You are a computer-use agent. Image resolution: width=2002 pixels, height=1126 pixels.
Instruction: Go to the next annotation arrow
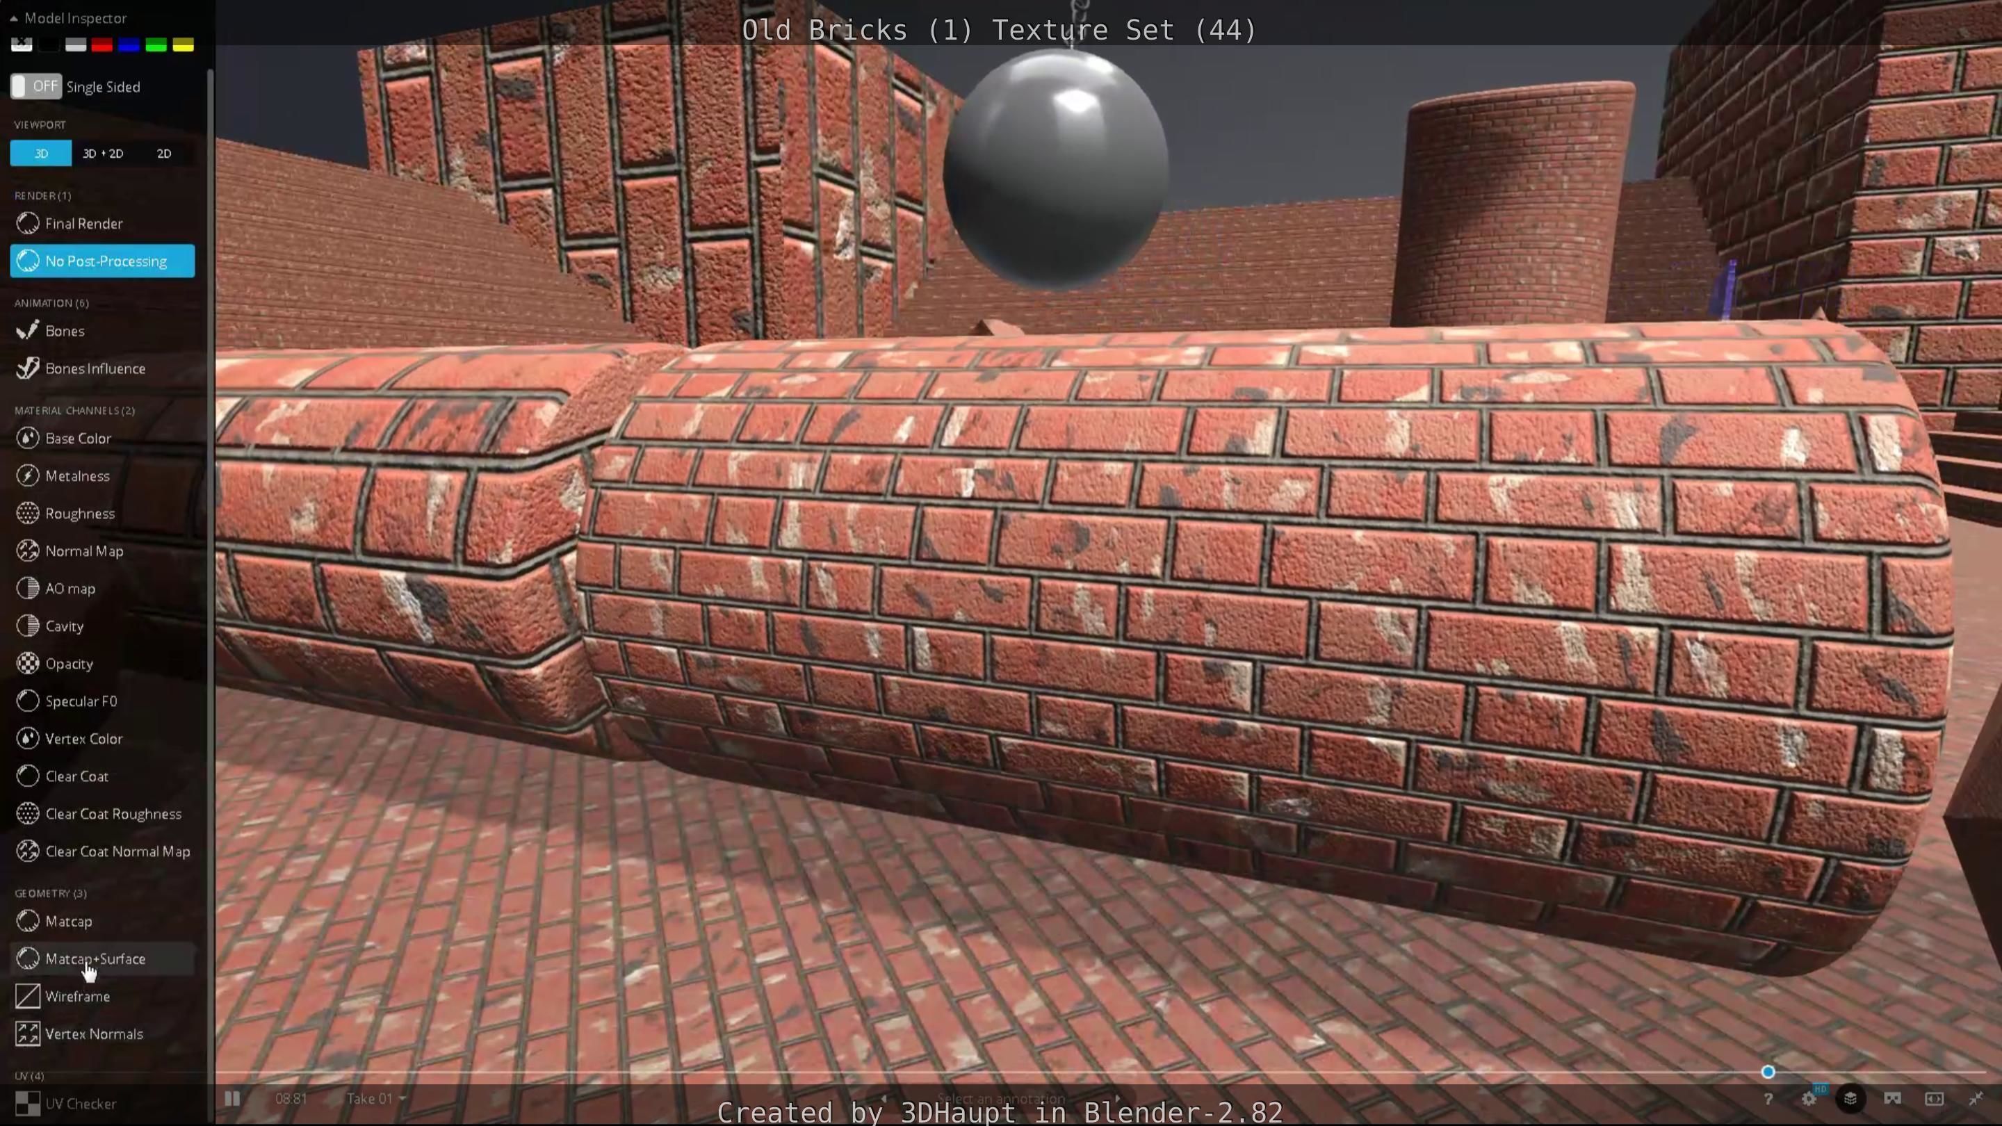1118,1098
